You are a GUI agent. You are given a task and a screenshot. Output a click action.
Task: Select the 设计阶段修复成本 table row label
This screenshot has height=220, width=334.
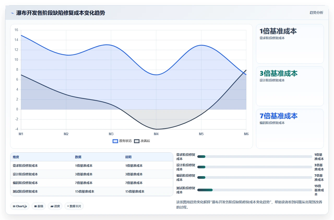(25, 174)
